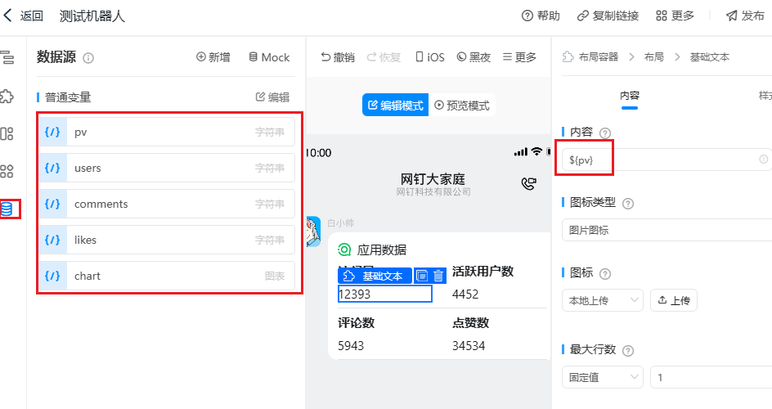Screen dimensions: 772x409
Task: Open the 图片图标 icon type dropdown
Action: point(667,230)
